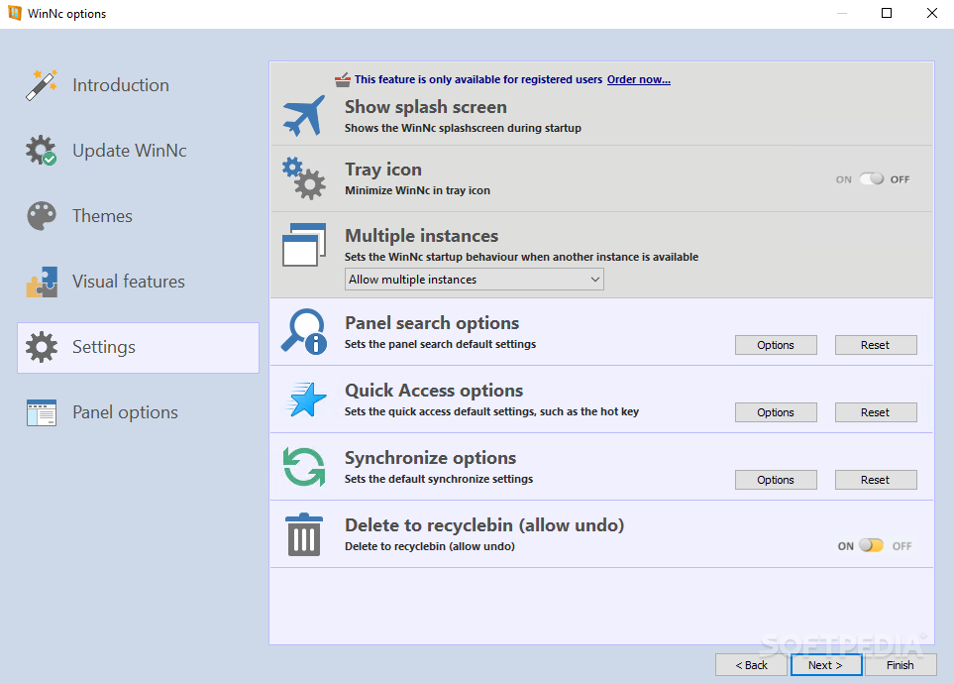The image size is (954, 684).
Task: Click the airplane splash screen icon
Action: [x=303, y=115]
